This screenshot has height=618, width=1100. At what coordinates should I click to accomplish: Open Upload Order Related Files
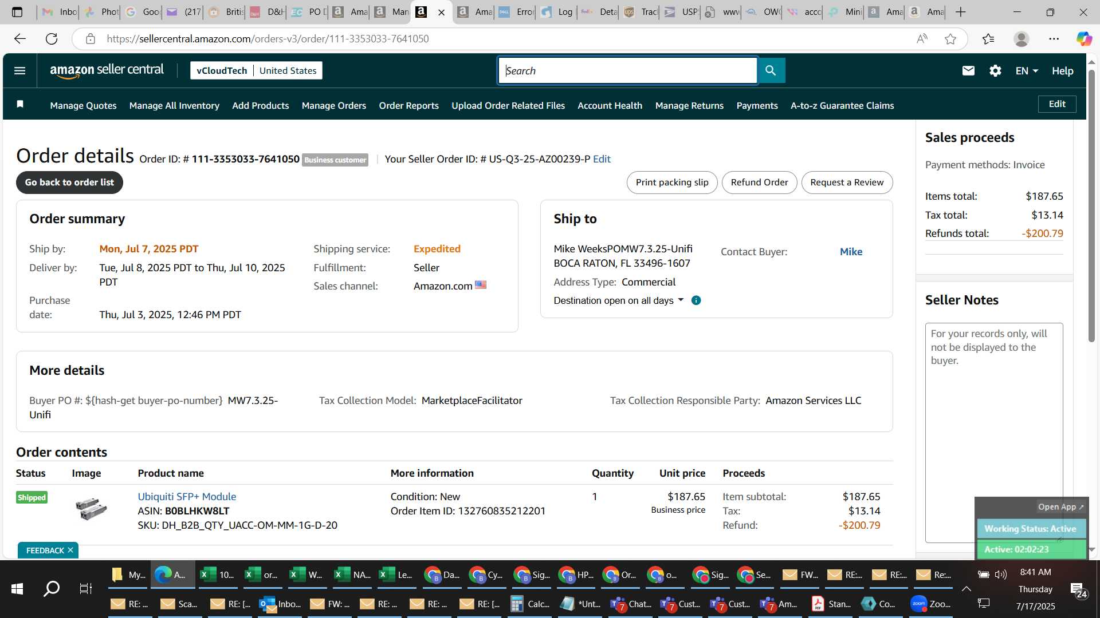tap(508, 105)
